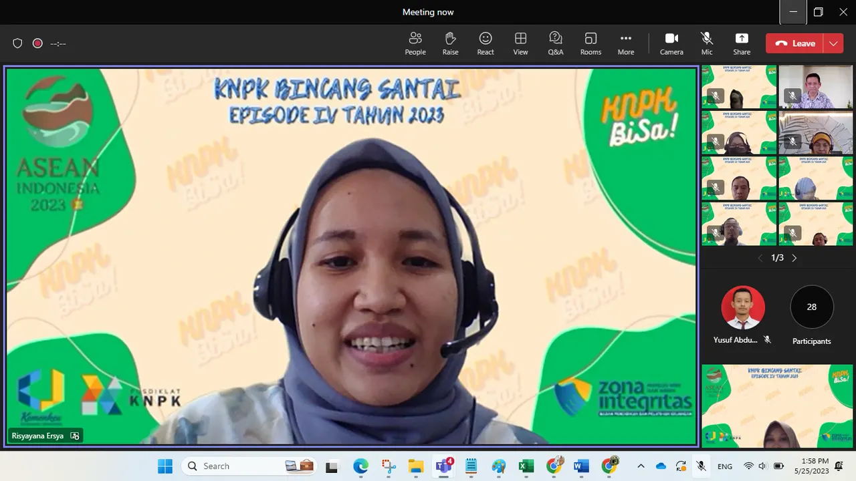Select Yusuf Abdu... participant avatar

coord(743,307)
